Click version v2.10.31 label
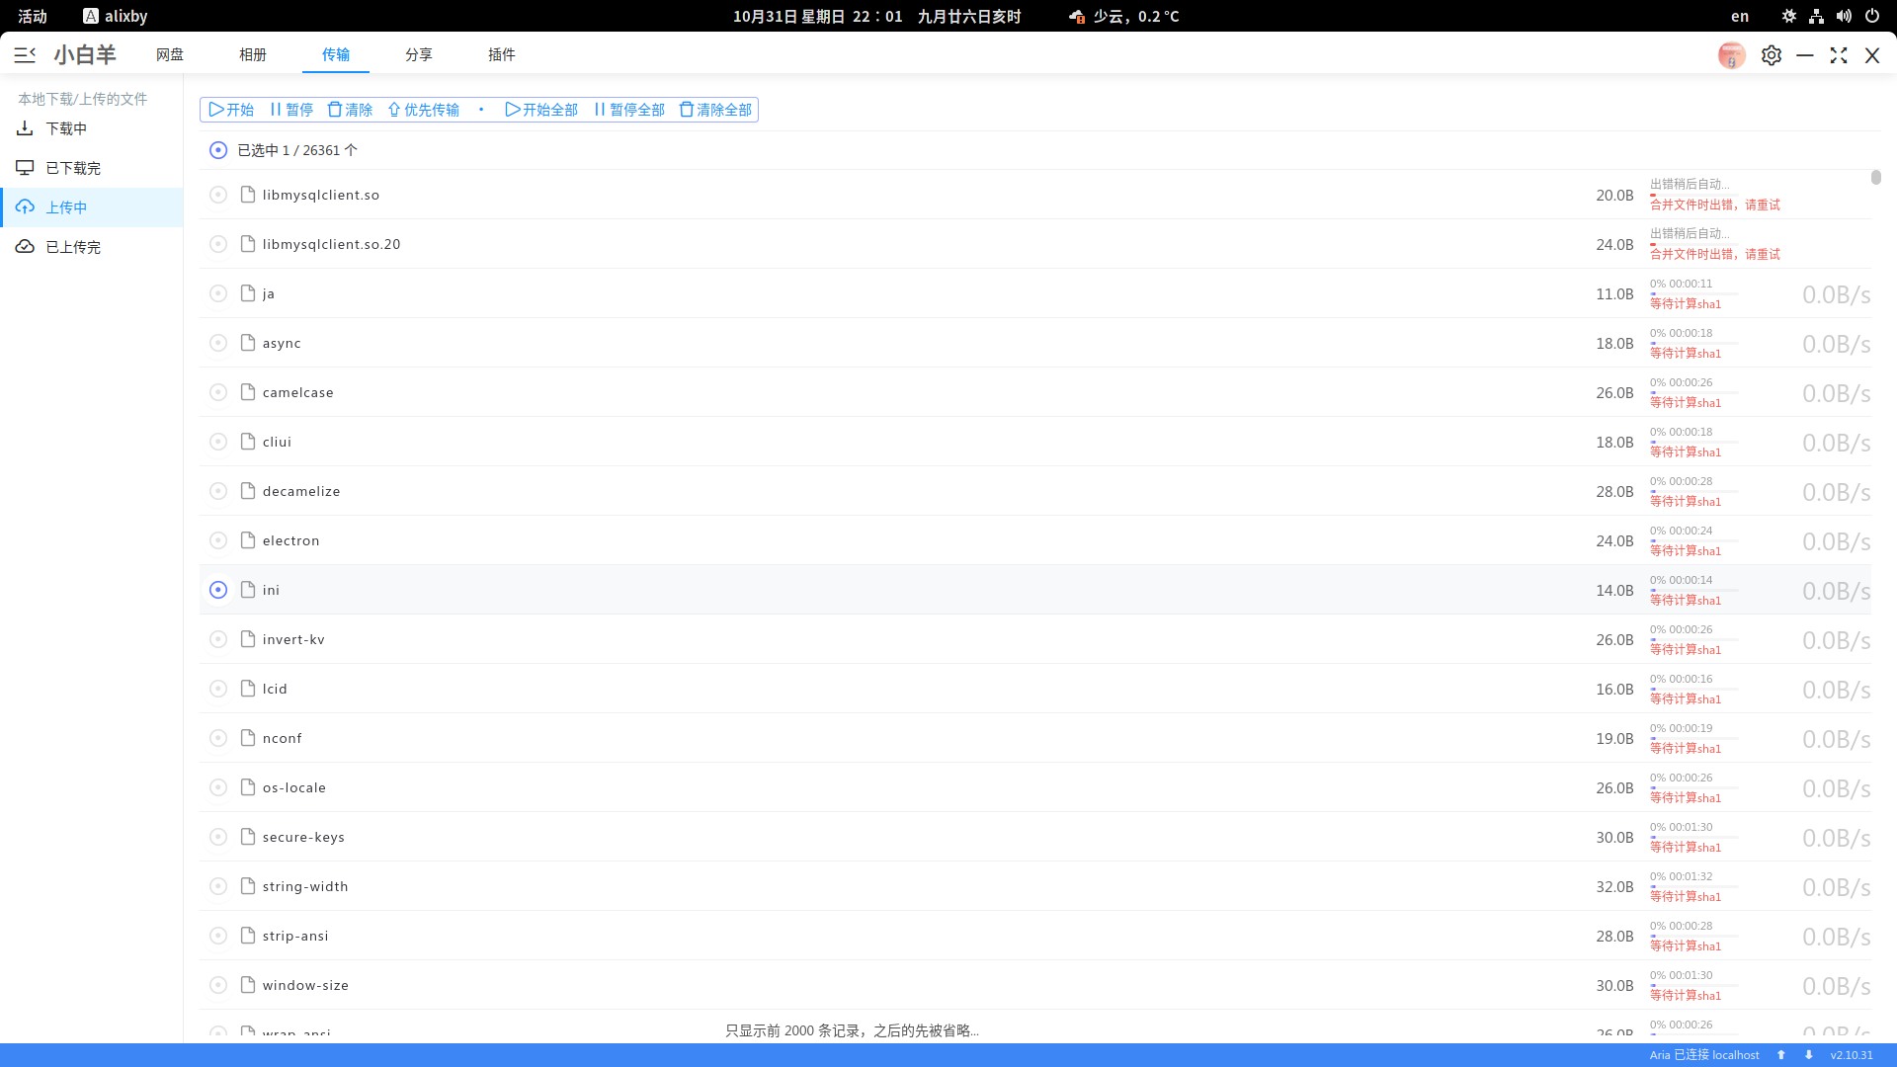 1851,1055
